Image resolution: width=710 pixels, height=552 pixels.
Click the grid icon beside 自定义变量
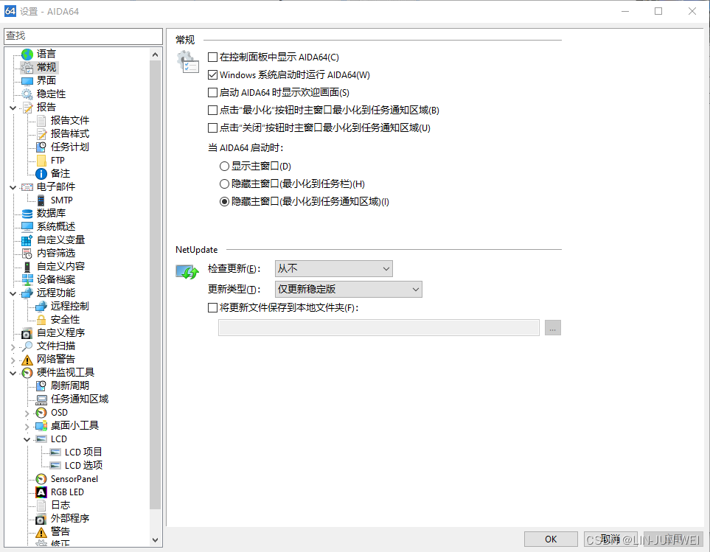coord(27,240)
